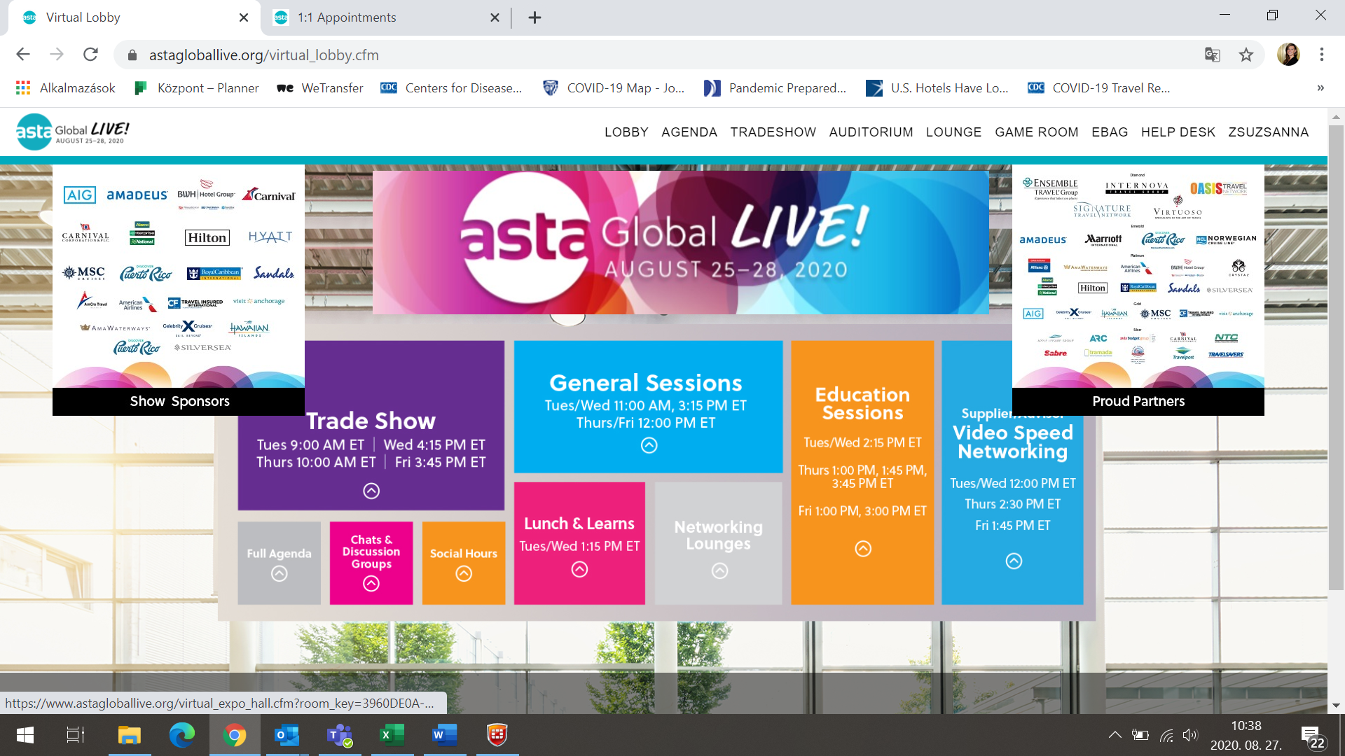Open the Lunch & Learns tile
The width and height of the screenshot is (1345, 756).
pos(579,543)
